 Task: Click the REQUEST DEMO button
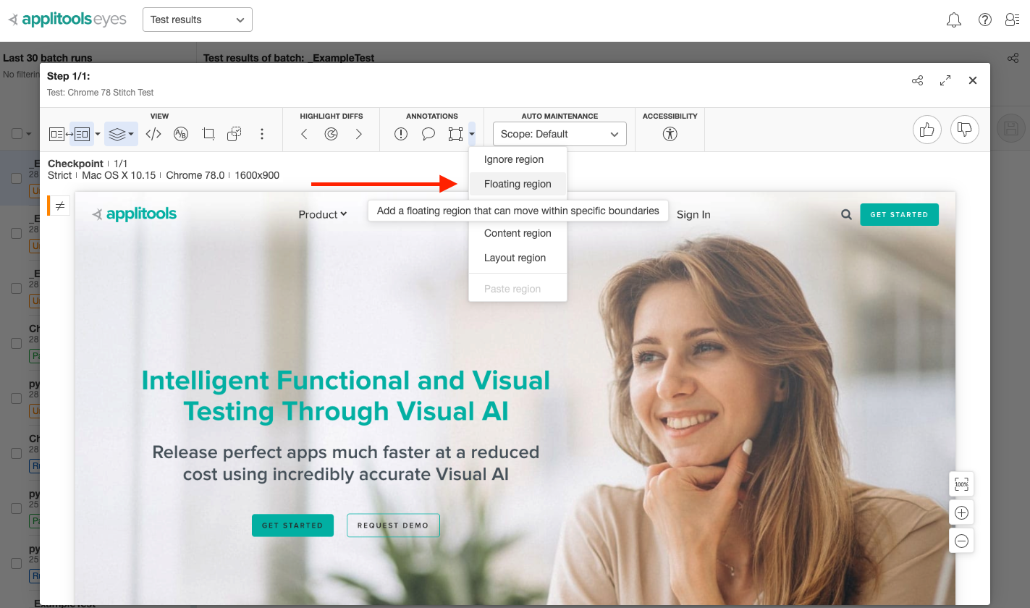(x=393, y=525)
